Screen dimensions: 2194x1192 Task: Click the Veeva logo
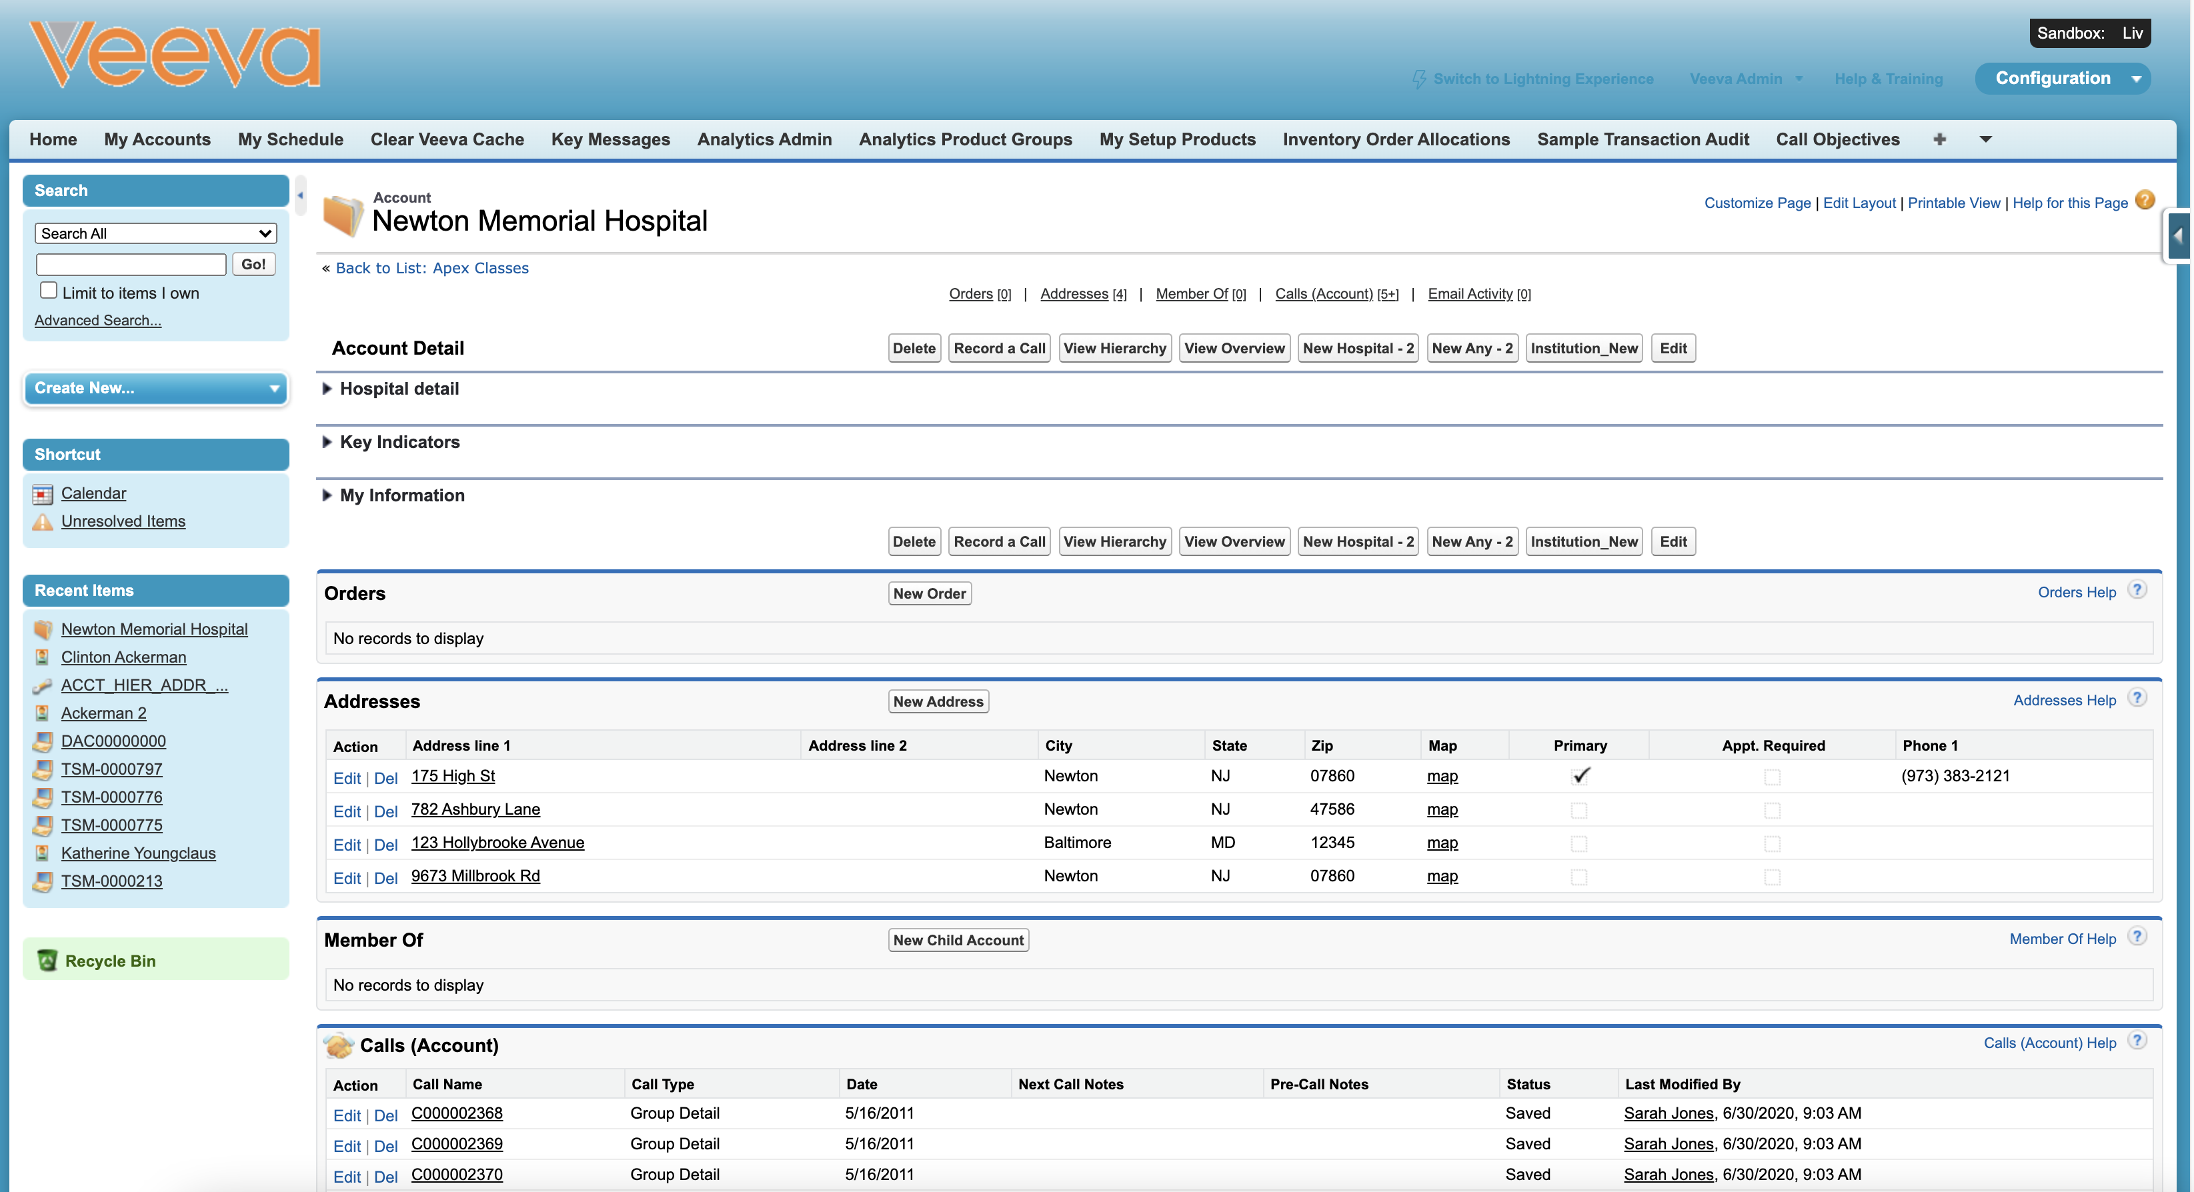pyautogui.click(x=175, y=55)
